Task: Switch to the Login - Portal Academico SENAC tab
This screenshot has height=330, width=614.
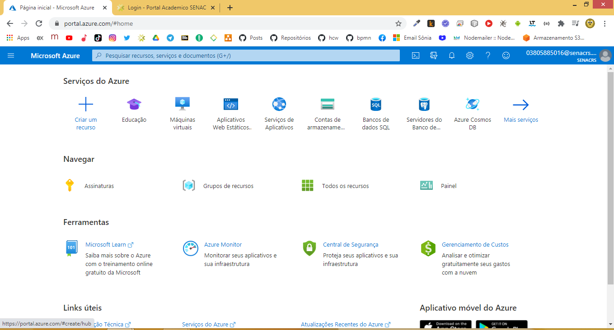Action: (x=166, y=8)
